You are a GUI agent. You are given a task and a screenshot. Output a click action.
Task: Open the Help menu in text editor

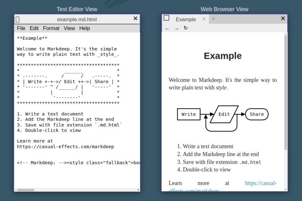point(84,28)
